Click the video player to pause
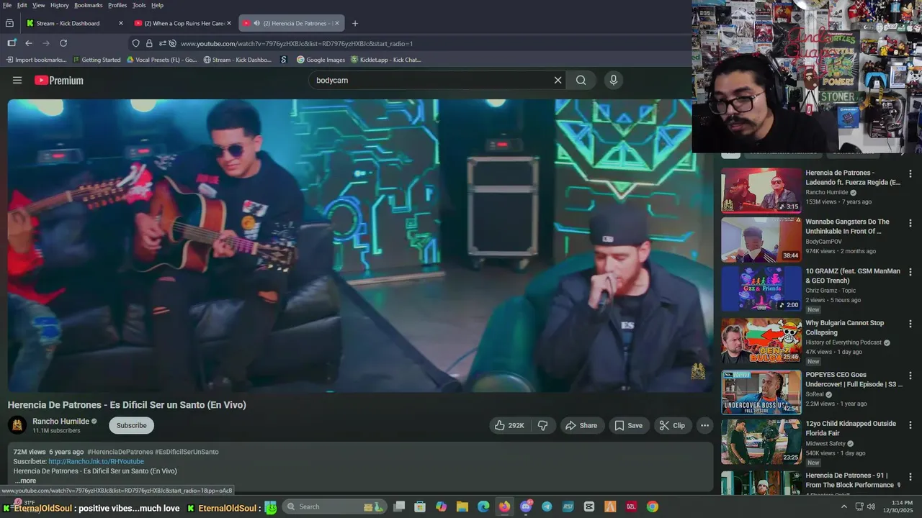The image size is (922, 518). point(360,245)
